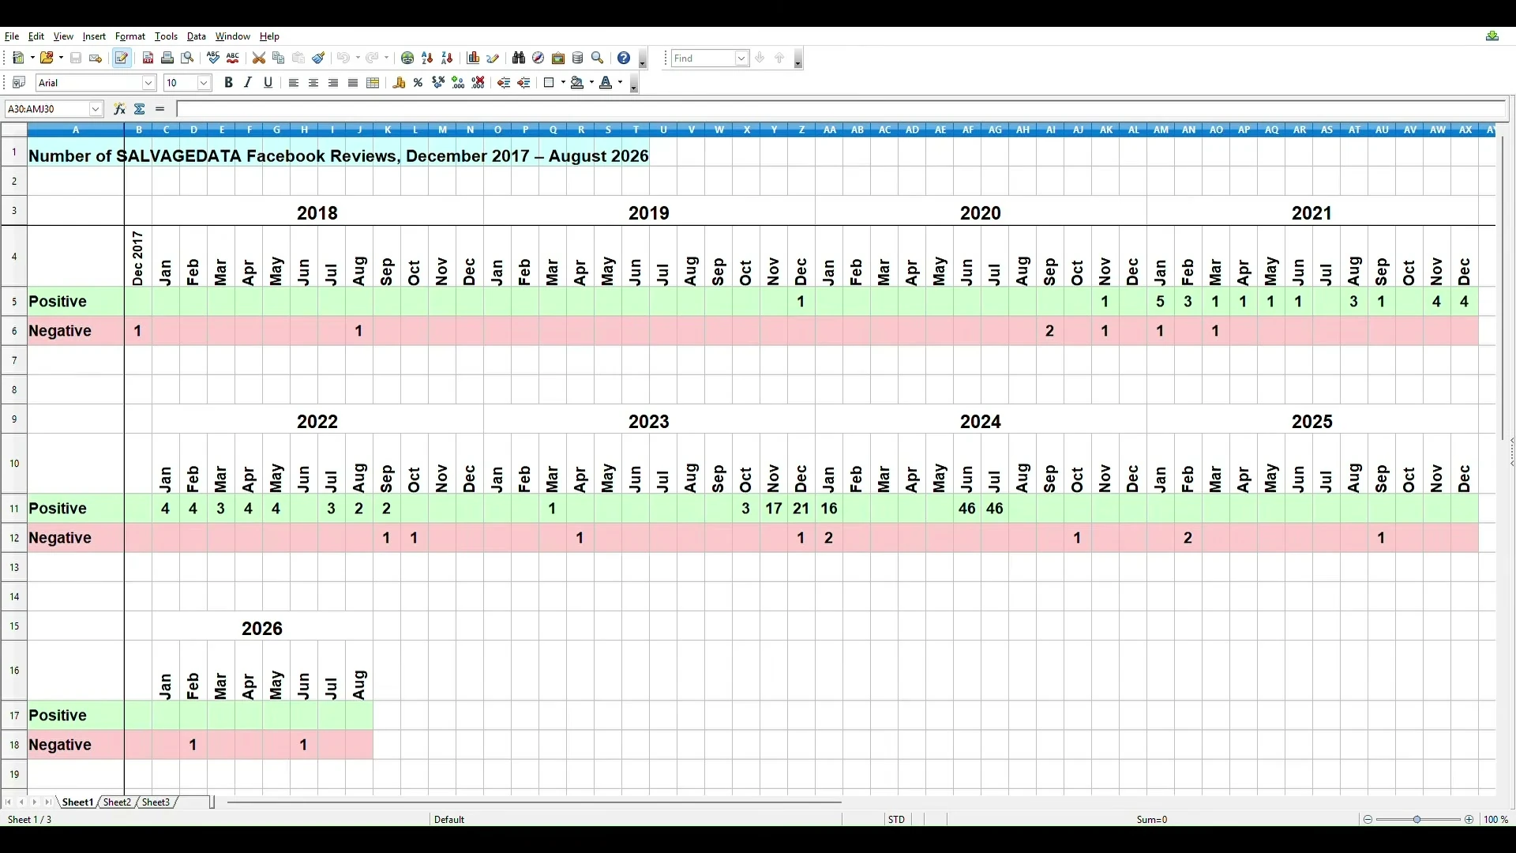Center cell contents horizontally

(x=313, y=83)
